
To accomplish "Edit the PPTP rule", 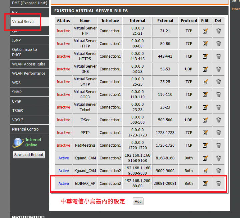I will (205, 133).
